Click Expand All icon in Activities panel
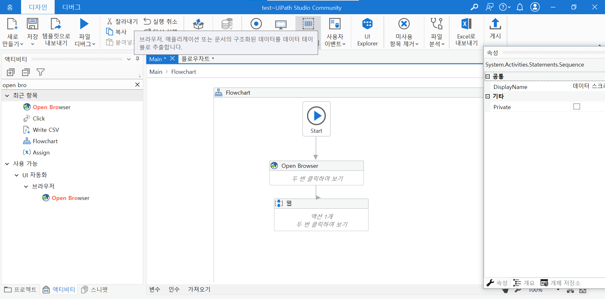The width and height of the screenshot is (605, 299). [x=11, y=73]
